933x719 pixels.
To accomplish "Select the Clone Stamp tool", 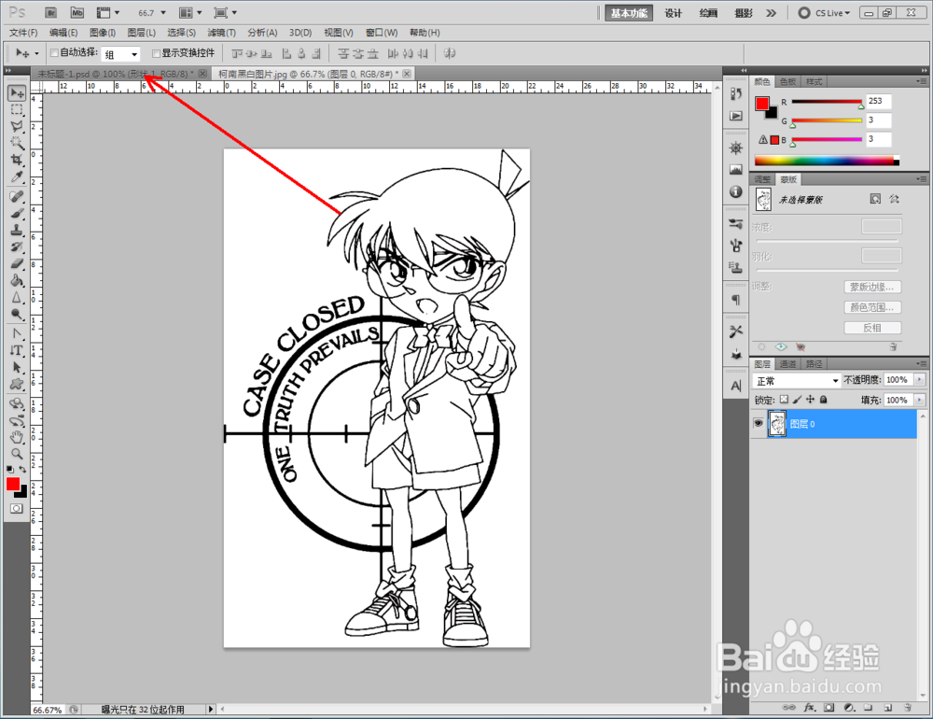I will pyautogui.click(x=17, y=230).
